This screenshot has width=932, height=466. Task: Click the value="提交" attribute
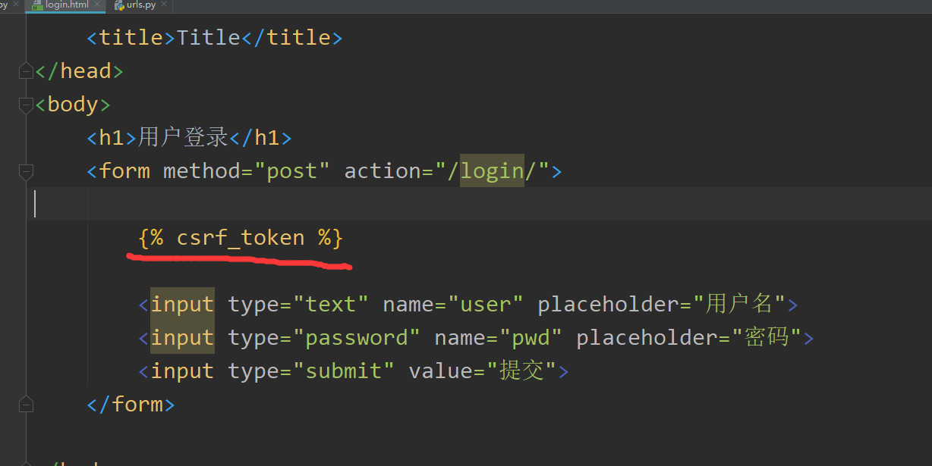click(x=483, y=371)
